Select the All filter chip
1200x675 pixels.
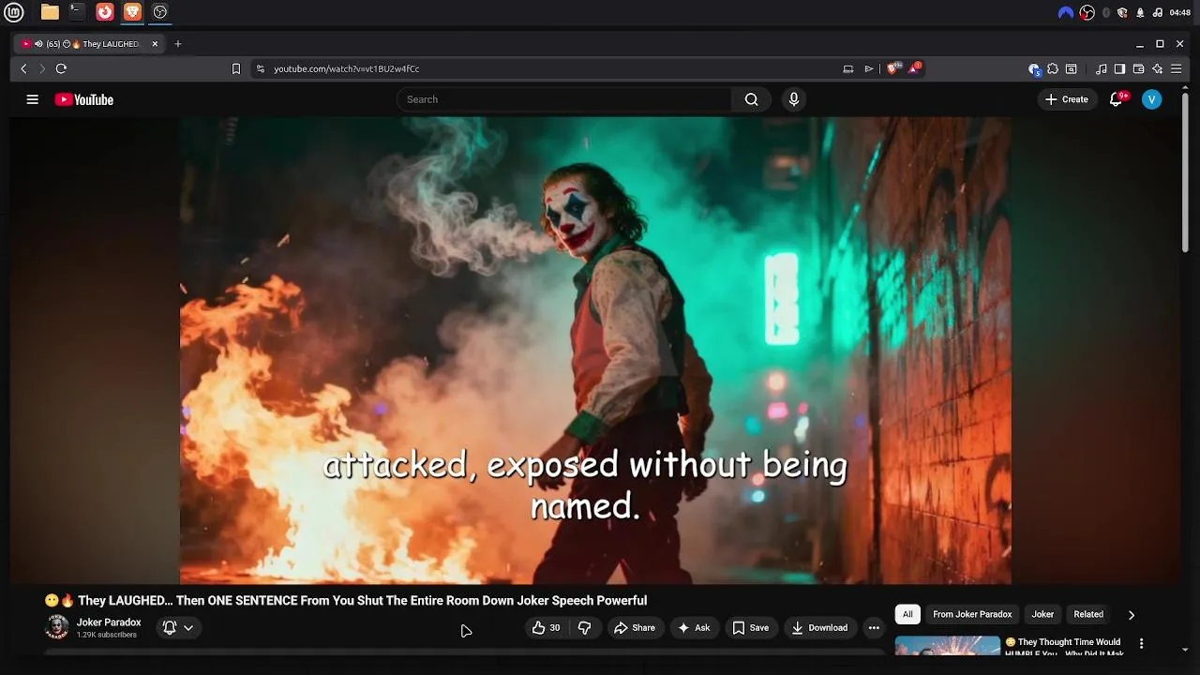[x=907, y=615]
